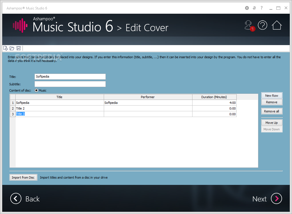Screen dimensions: 292x214
Task: Click the Ashampoo sound-wave logo
Action: coord(20,26)
